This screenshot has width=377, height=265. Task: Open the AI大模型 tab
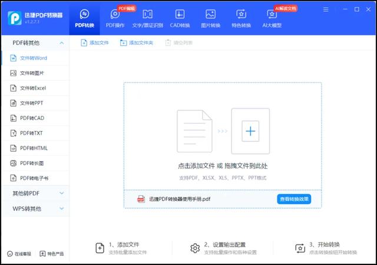click(272, 19)
